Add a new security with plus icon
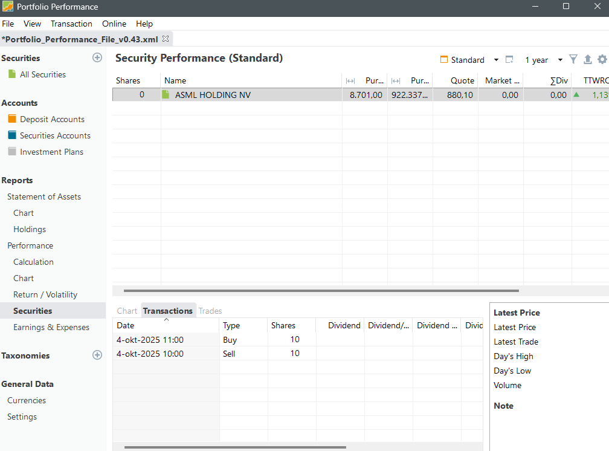Screen dimensions: 609x451 click(x=97, y=58)
